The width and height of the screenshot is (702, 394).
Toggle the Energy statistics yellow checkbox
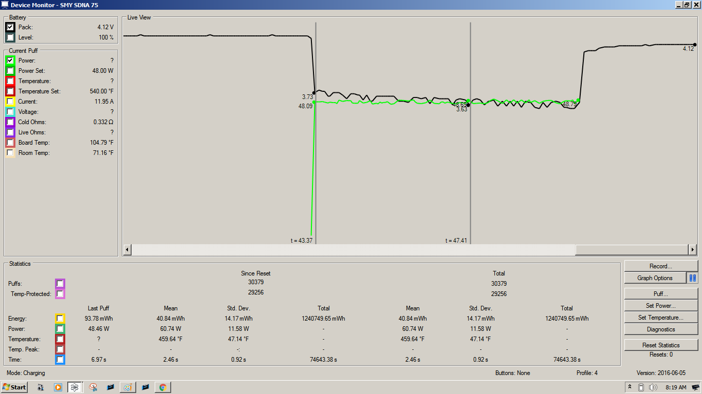click(x=60, y=319)
